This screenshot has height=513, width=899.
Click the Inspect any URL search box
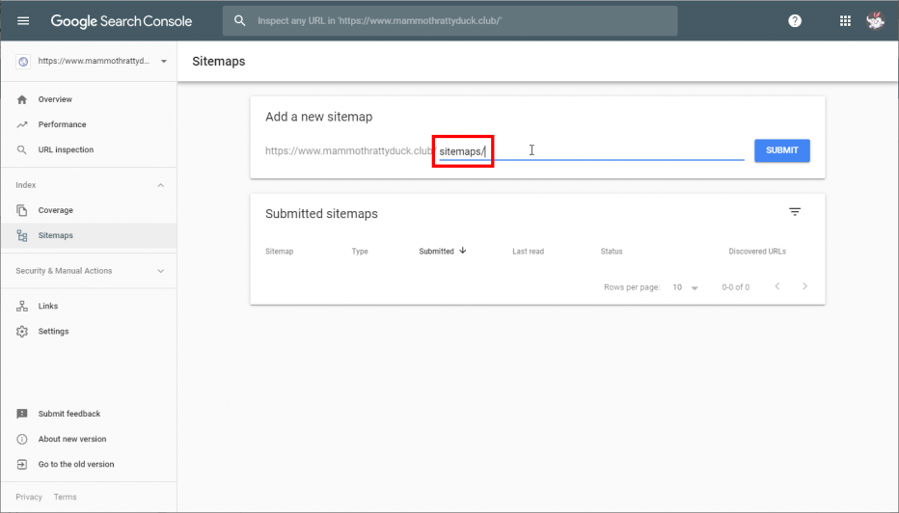pyautogui.click(x=450, y=21)
